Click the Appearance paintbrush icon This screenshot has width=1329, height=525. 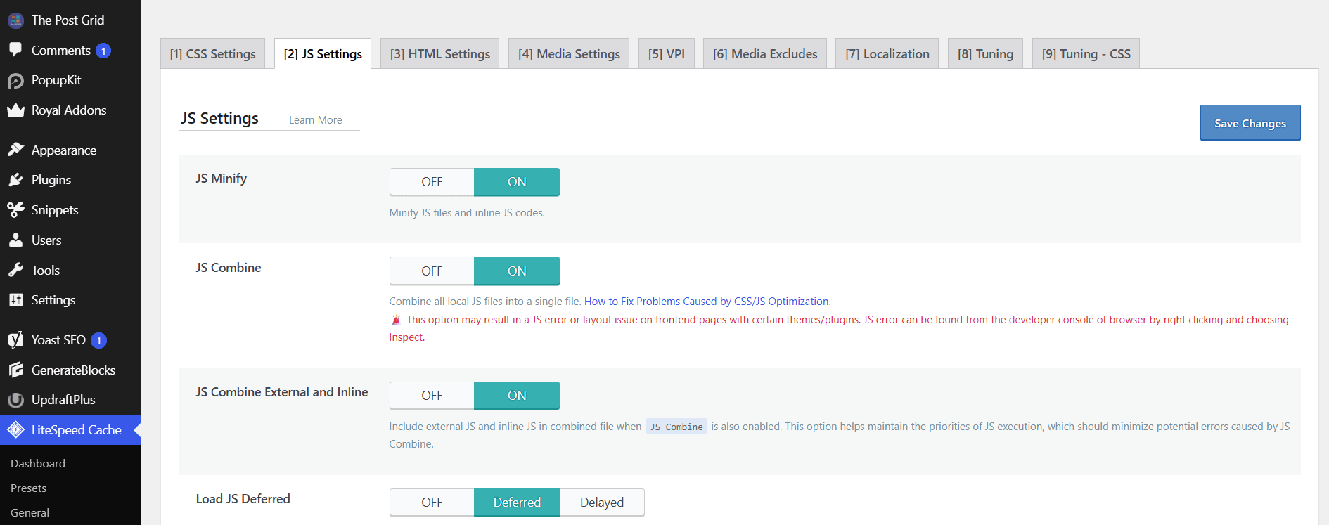pyautogui.click(x=15, y=150)
